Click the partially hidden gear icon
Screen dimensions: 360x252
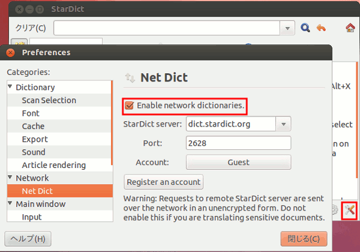[335, 210]
